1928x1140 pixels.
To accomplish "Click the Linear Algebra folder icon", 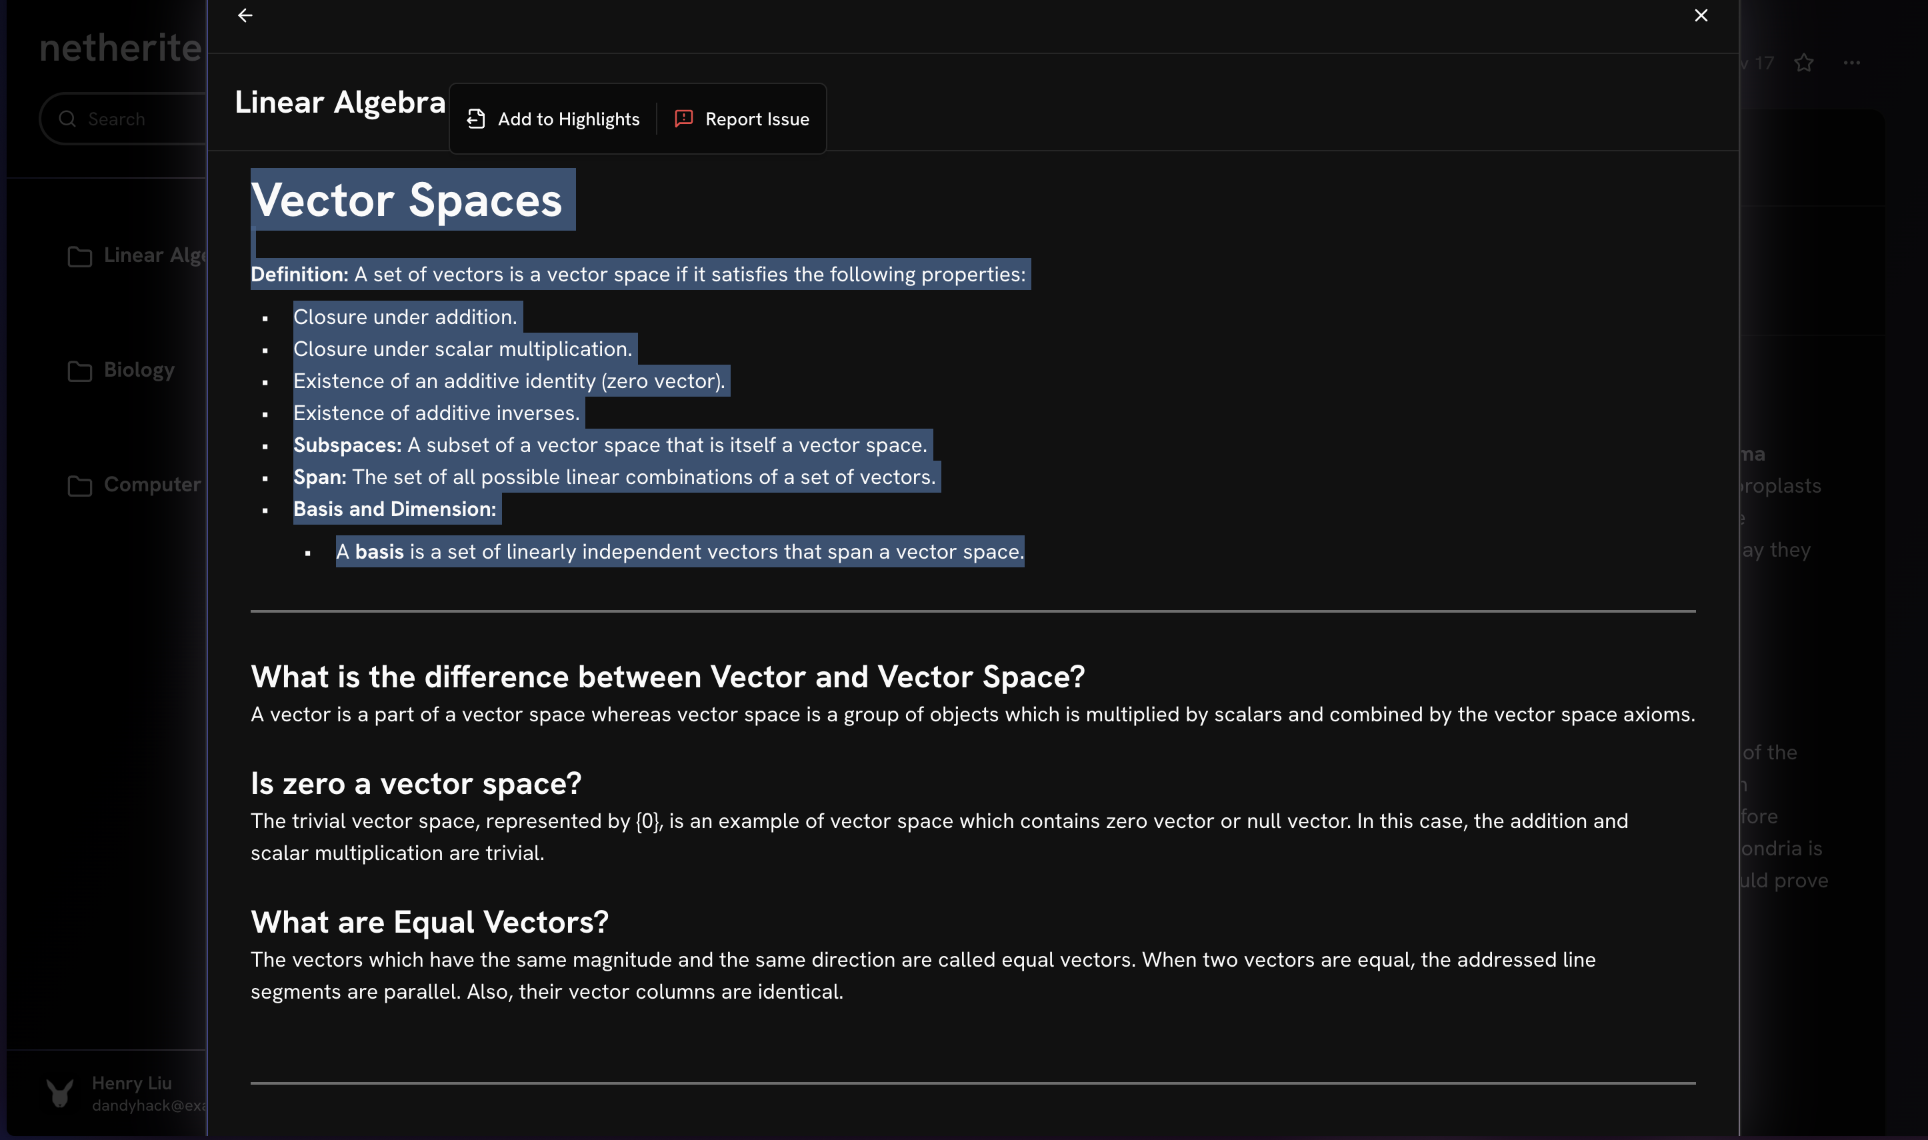I will click(x=80, y=256).
